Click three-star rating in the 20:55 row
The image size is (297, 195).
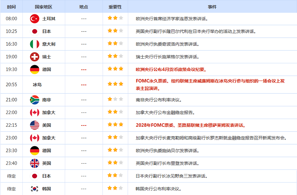point(115,84)
